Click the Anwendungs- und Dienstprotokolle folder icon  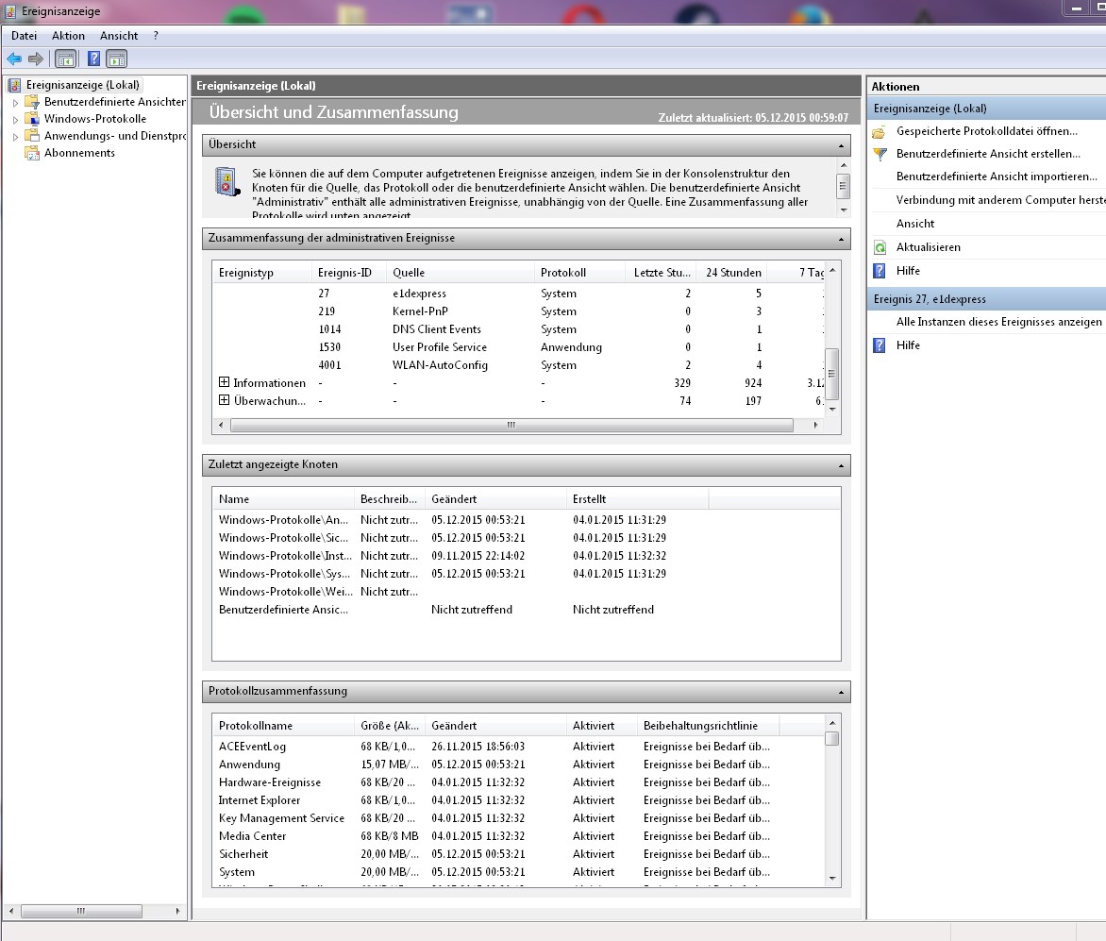click(32, 136)
